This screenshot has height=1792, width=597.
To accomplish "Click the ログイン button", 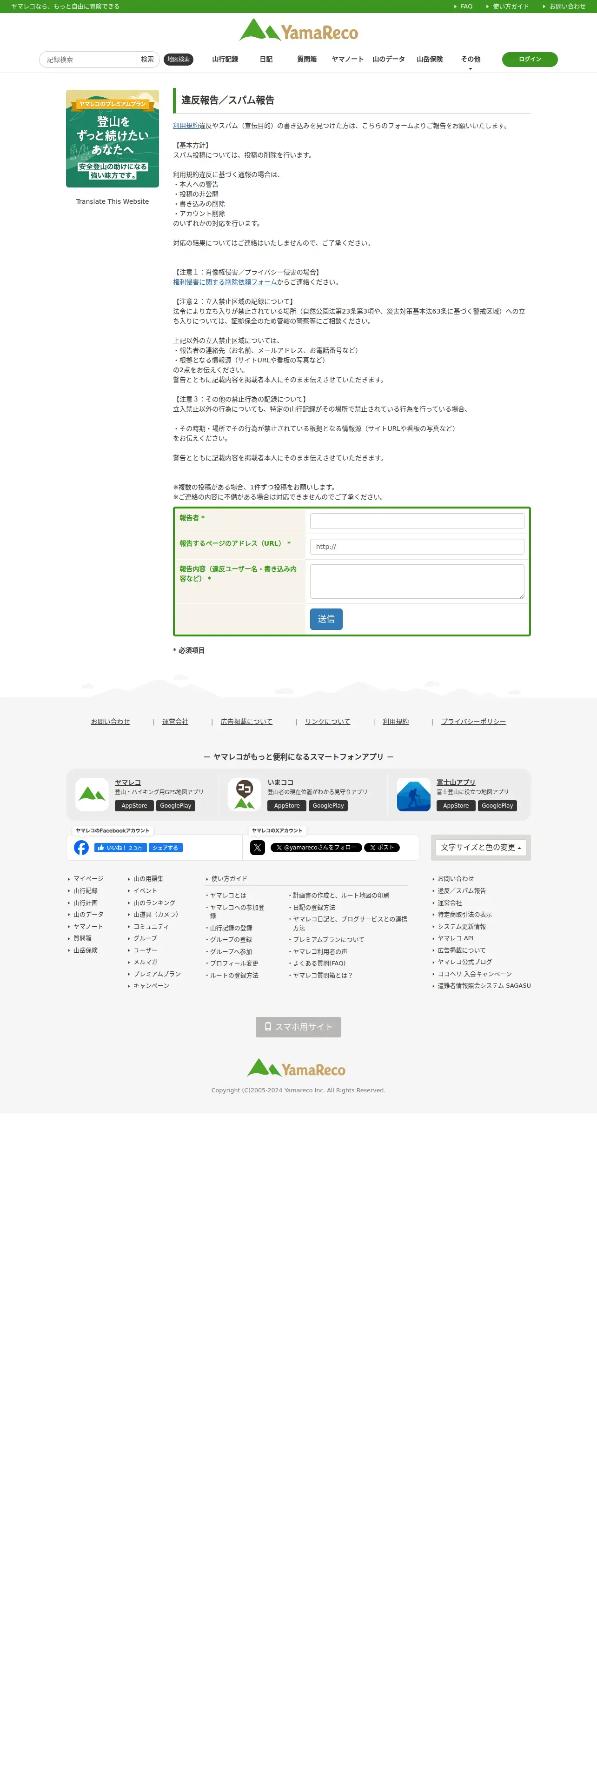I will 530,59.
